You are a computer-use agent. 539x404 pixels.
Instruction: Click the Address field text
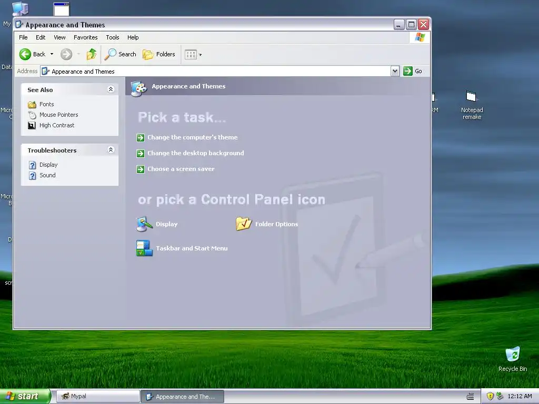83,72
